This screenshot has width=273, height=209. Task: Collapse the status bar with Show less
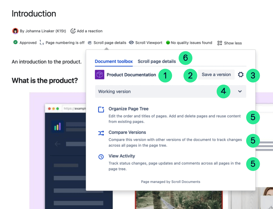(230, 43)
